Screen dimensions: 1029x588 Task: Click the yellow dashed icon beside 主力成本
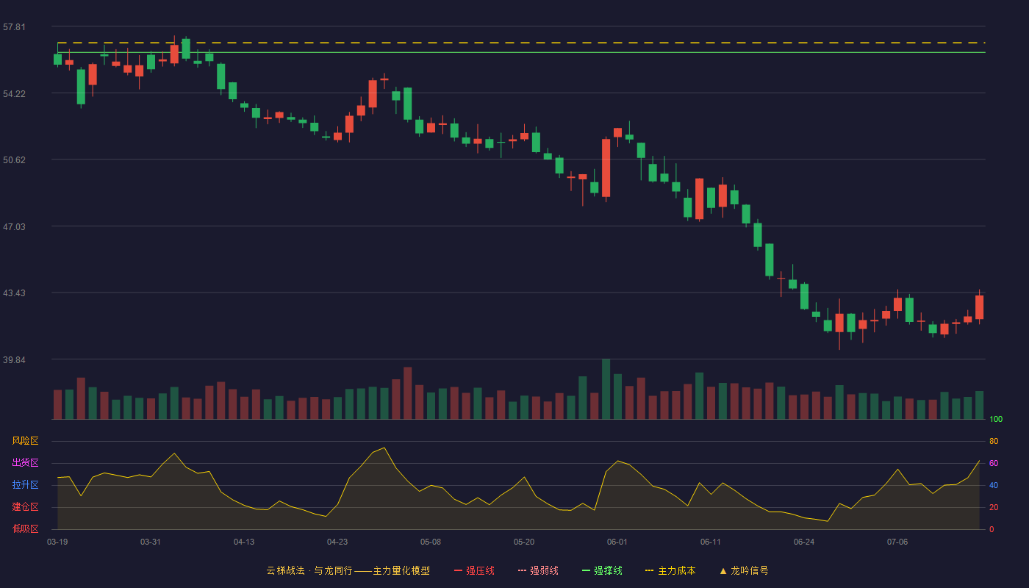point(649,570)
